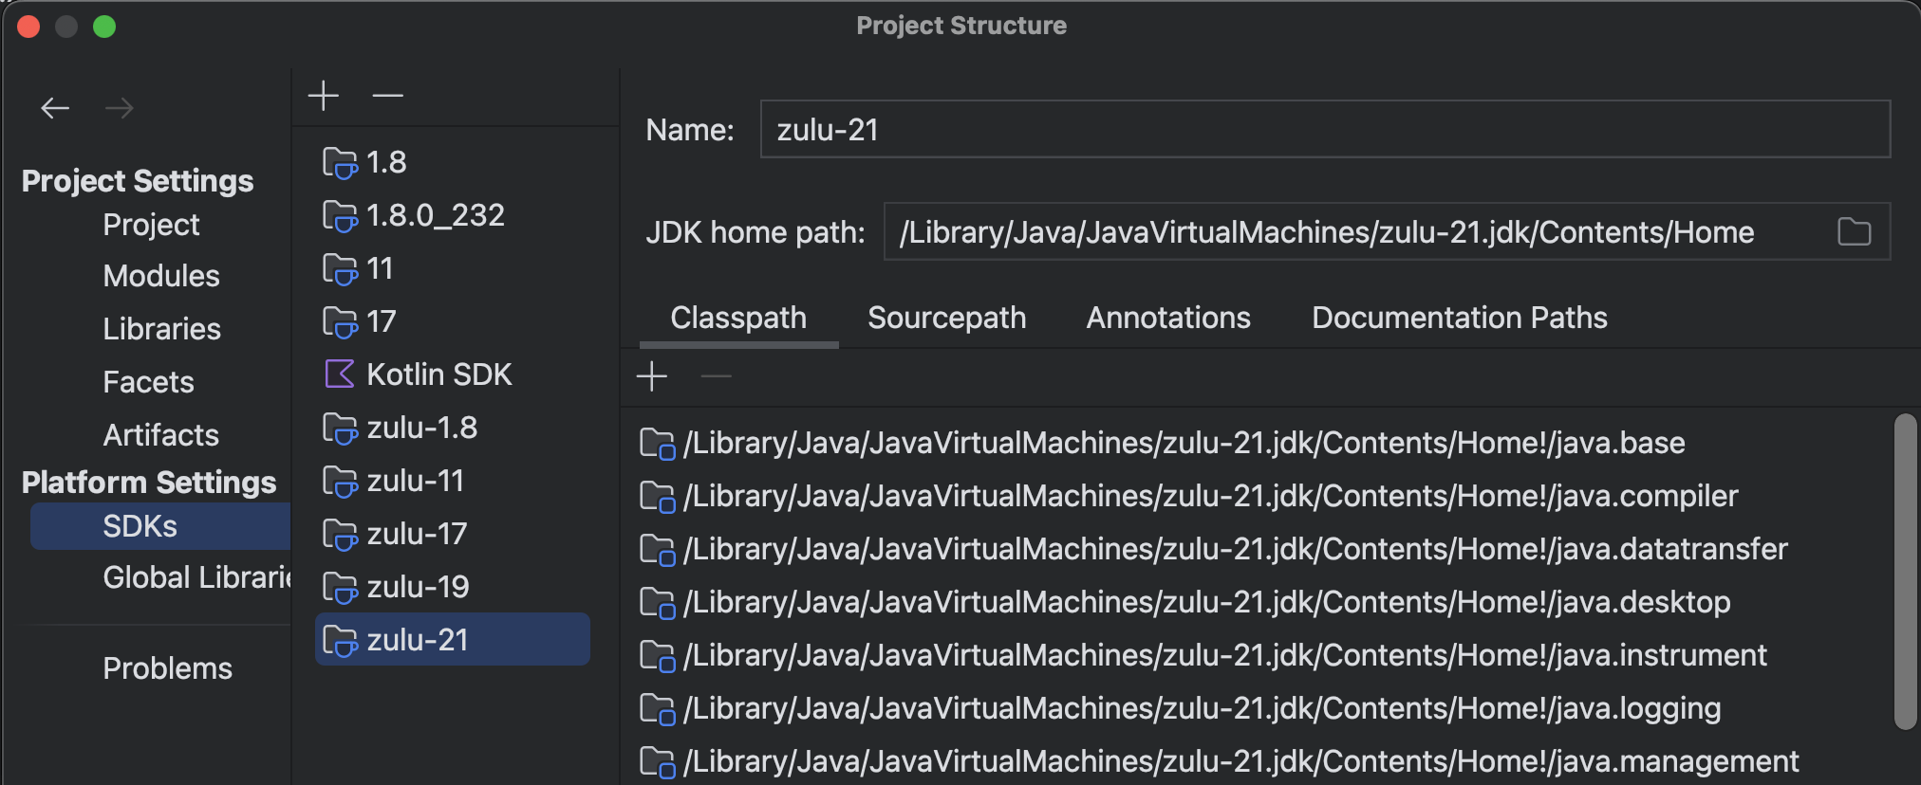Viewport: 1921px width, 785px height.
Task: Click the java.instrument entry folder icon
Action: pyautogui.click(x=657, y=656)
